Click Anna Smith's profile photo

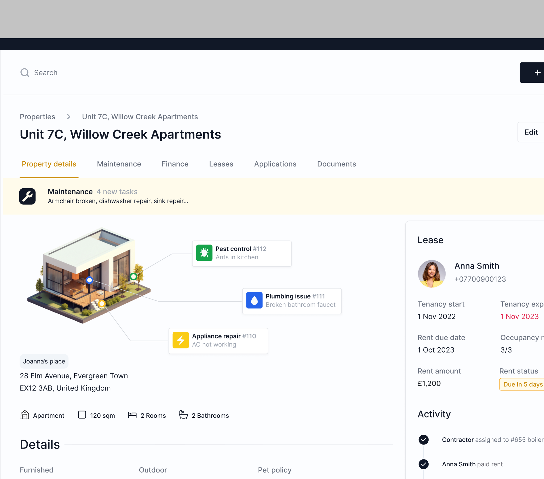point(432,273)
